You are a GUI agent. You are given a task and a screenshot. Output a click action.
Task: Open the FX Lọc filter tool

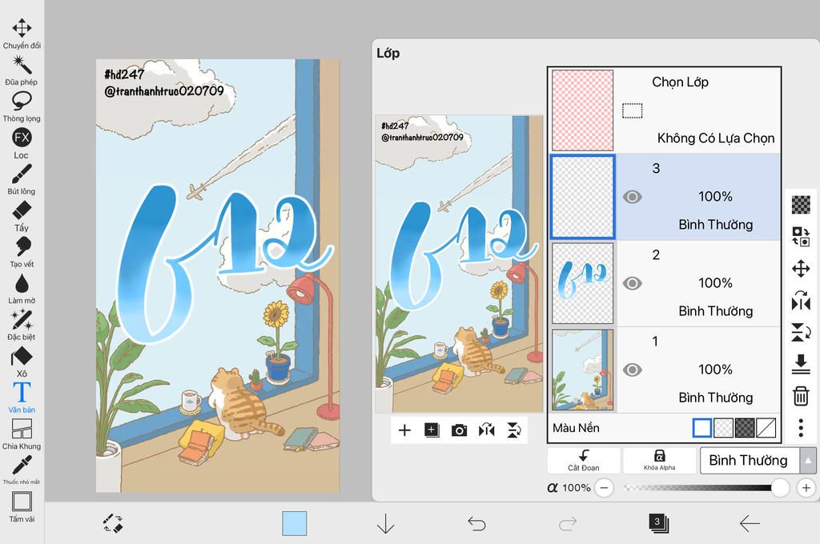click(x=22, y=142)
